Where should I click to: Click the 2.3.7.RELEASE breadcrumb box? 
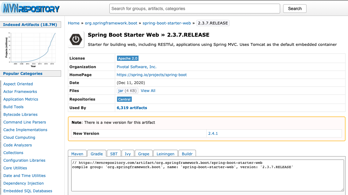213,23
